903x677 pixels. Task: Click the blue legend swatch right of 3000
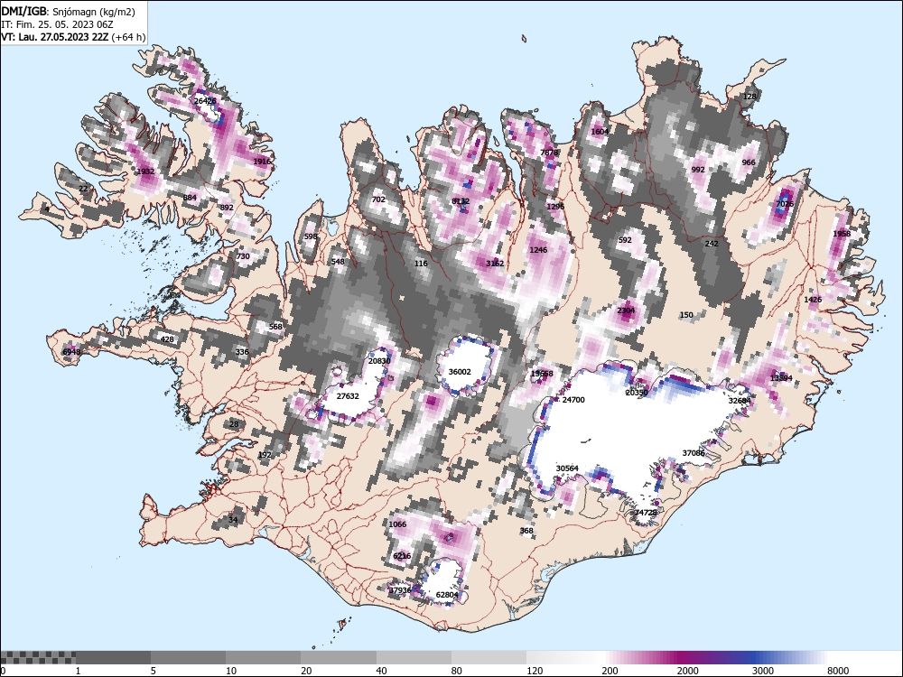[x=789, y=657]
